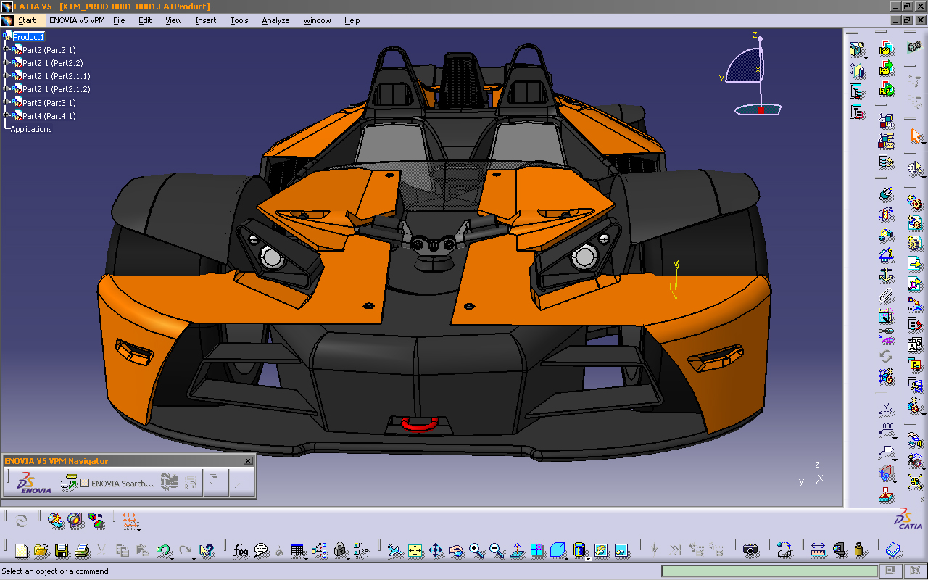The width and height of the screenshot is (928, 580).
Task: Click the Undo arrow icon
Action: 163,551
